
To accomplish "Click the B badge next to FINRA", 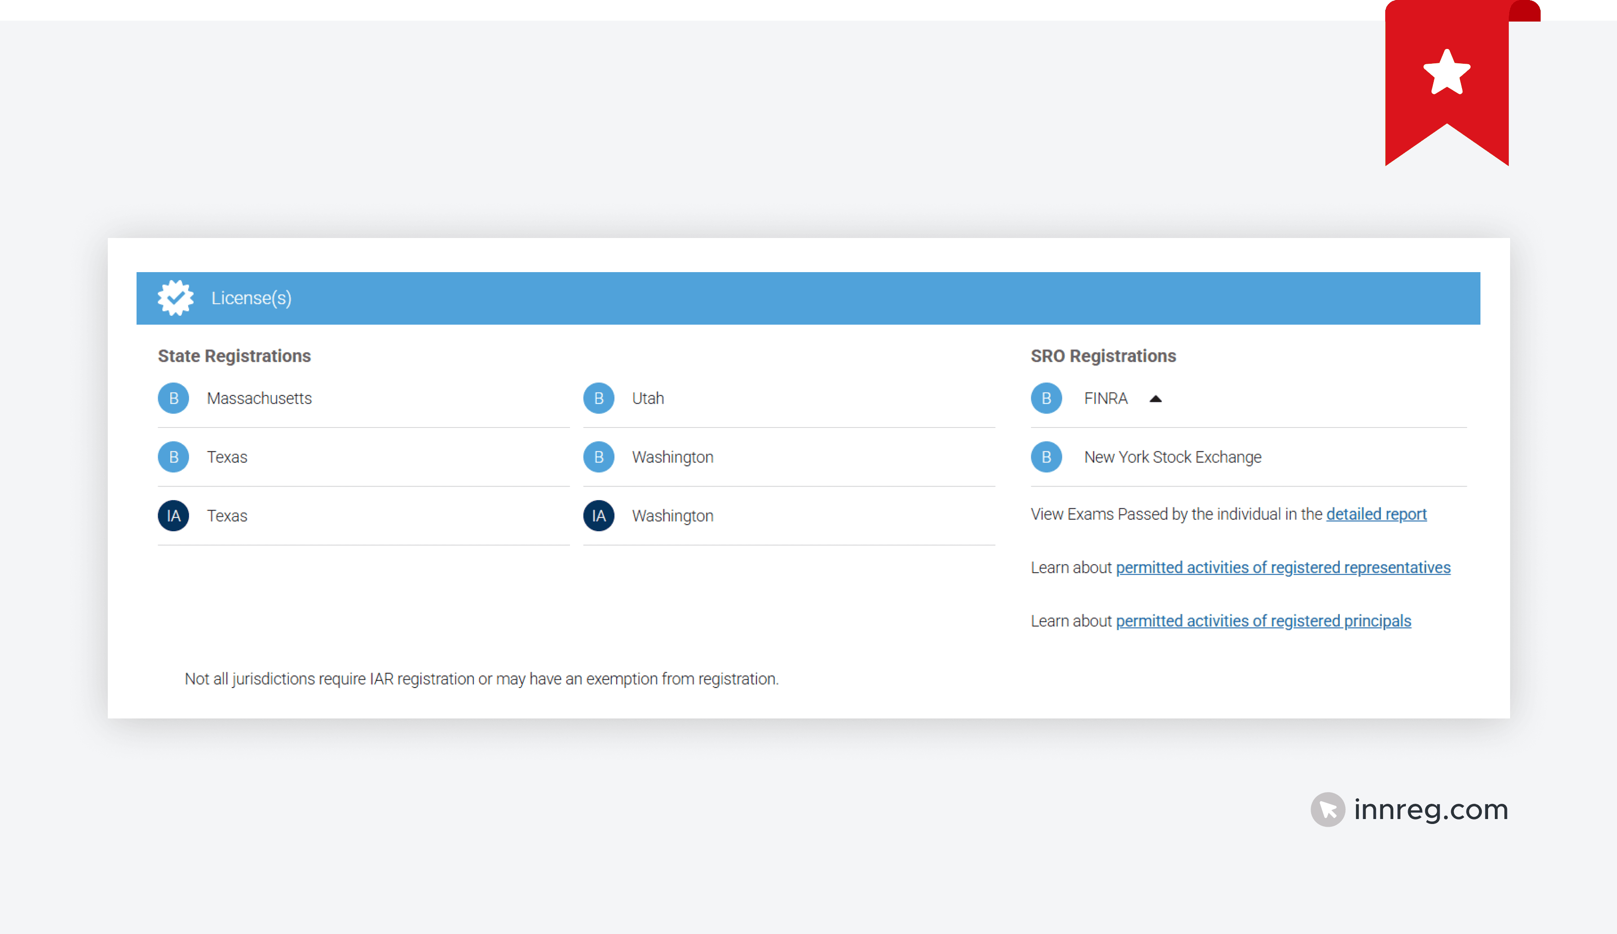I will coord(1046,398).
